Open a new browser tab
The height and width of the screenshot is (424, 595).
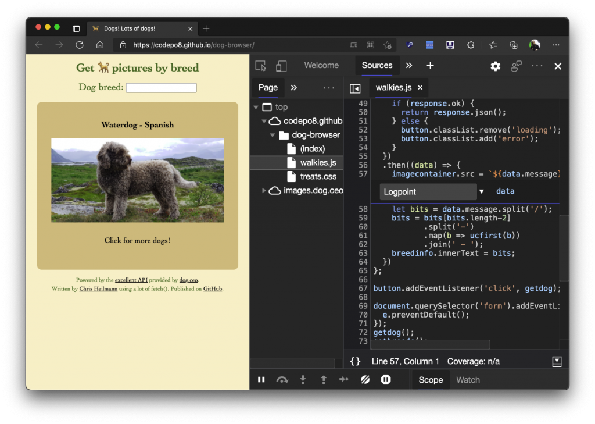pyautogui.click(x=206, y=28)
